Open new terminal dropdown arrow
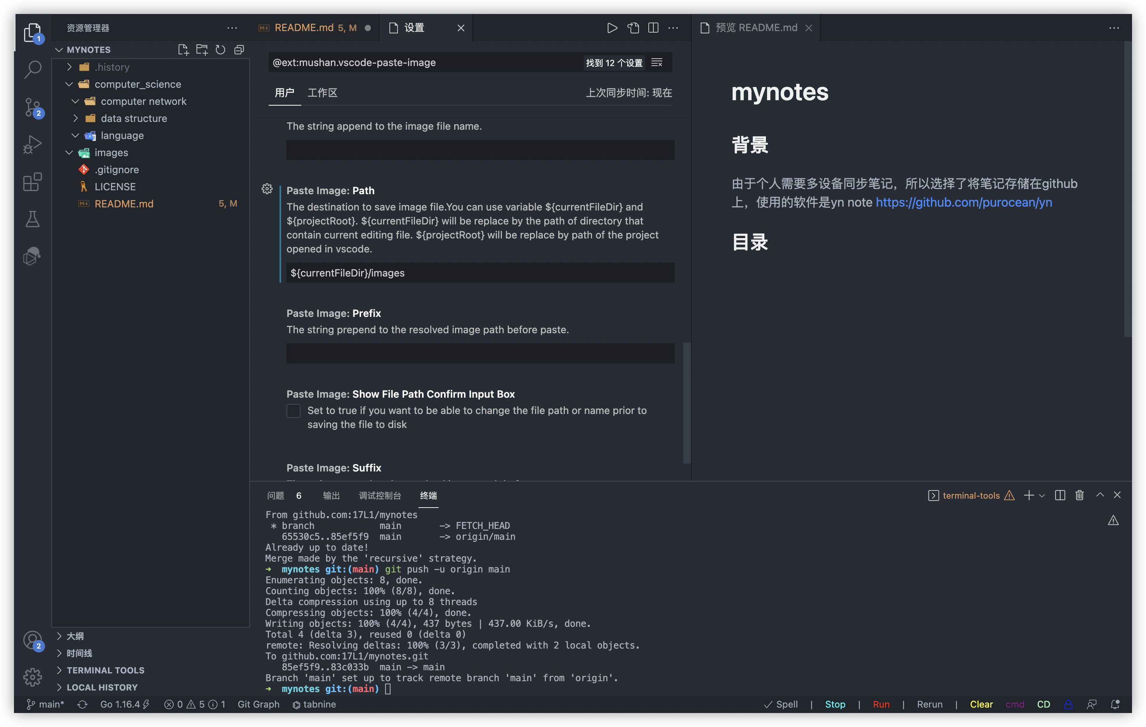 [x=1042, y=496]
